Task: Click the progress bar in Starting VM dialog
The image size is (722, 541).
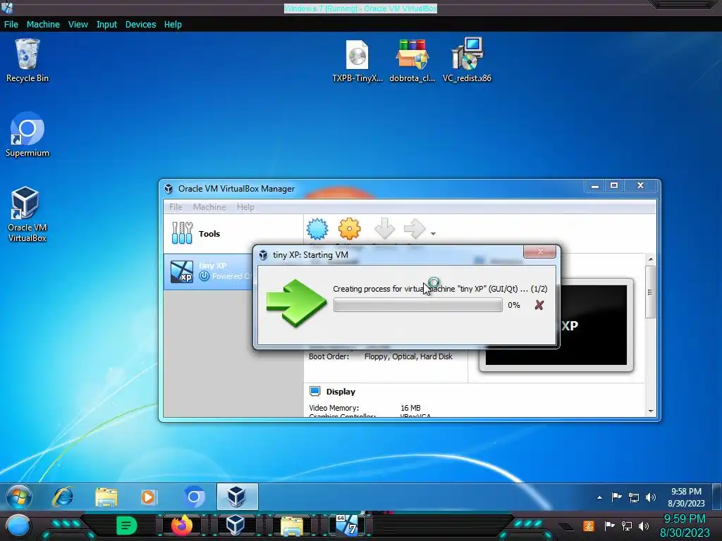Action: click(417, 305)
